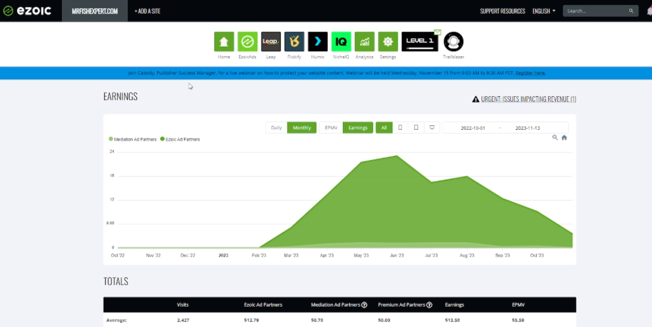Image resolution: width=652 pixels, height=327 pixels.
Task: Open the Level 1 badge
Action: coord(420,42)
